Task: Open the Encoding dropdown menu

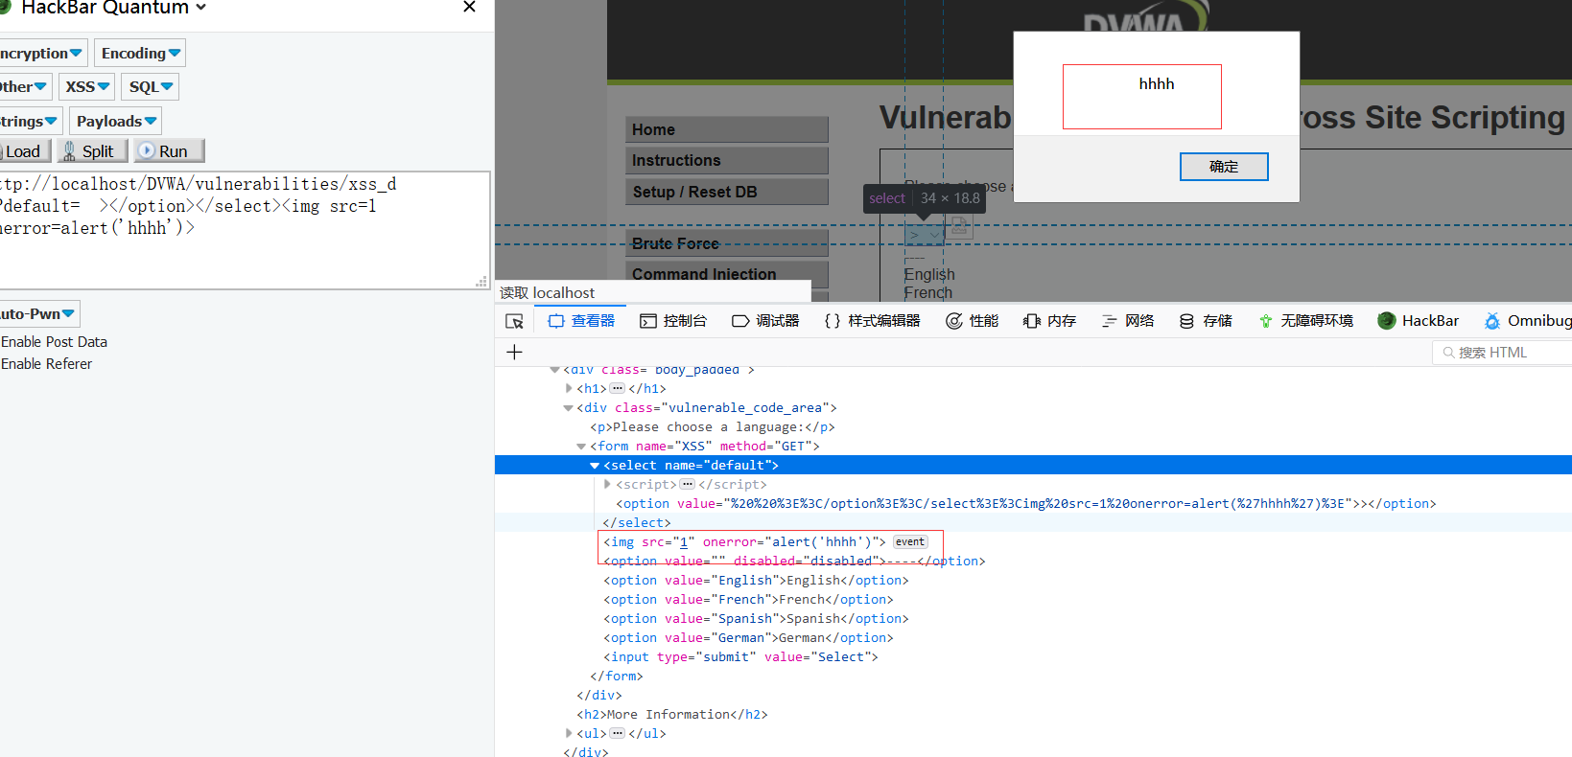Action: pos(140,53)
